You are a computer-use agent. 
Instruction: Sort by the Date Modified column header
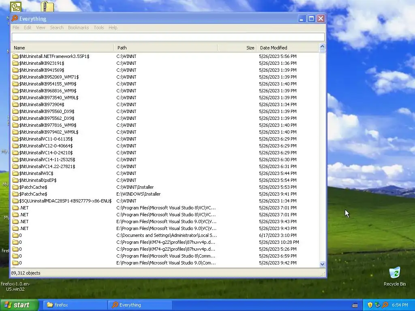click(x=288, y=48)
